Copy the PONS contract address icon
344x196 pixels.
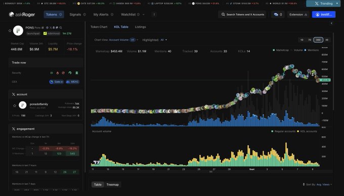click(x=42, y=28)
